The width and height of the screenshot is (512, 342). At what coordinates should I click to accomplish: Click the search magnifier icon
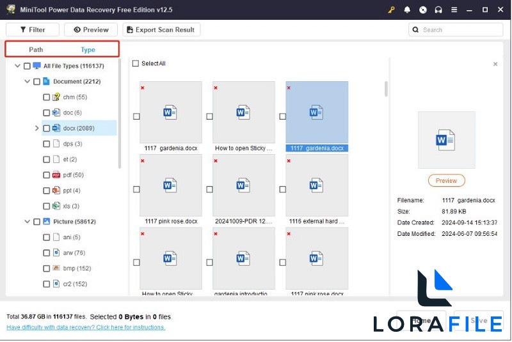(415, 29)
